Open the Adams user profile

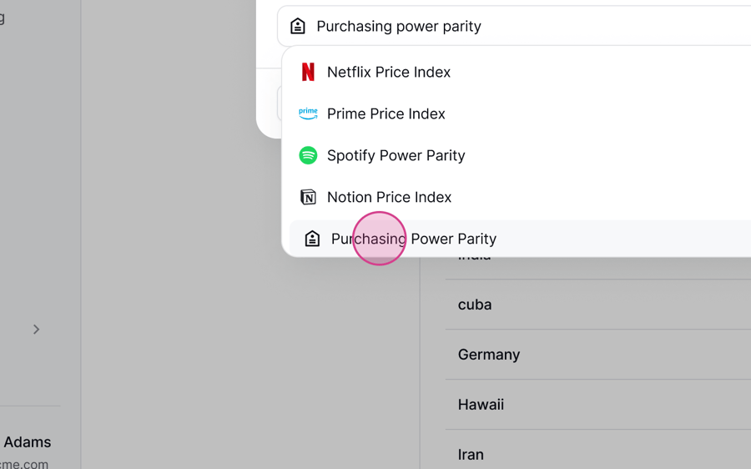click(28, 441)
